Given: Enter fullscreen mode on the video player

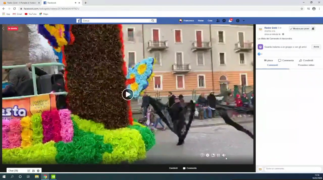Looking at the screenshot, I should (x=218, y=155).
